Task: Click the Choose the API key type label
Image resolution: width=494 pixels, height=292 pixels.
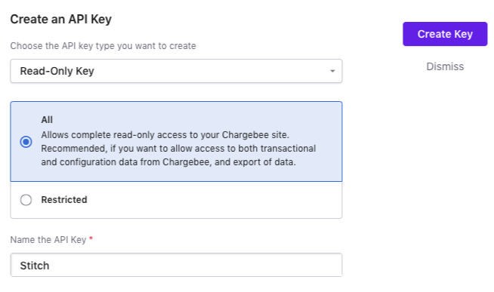Action: pos(103,46)
